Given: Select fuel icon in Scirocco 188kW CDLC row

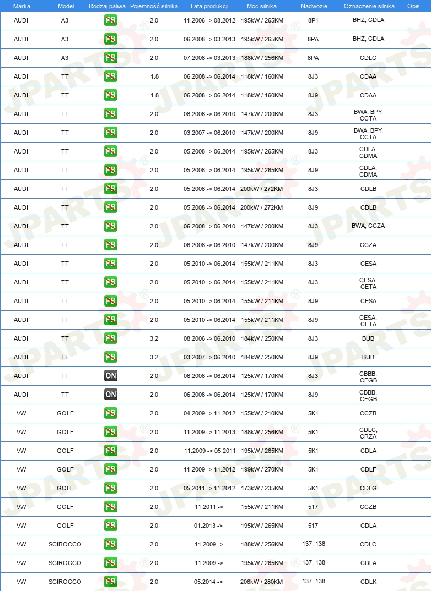Looking at the screenshot, I should click(111, 544).
